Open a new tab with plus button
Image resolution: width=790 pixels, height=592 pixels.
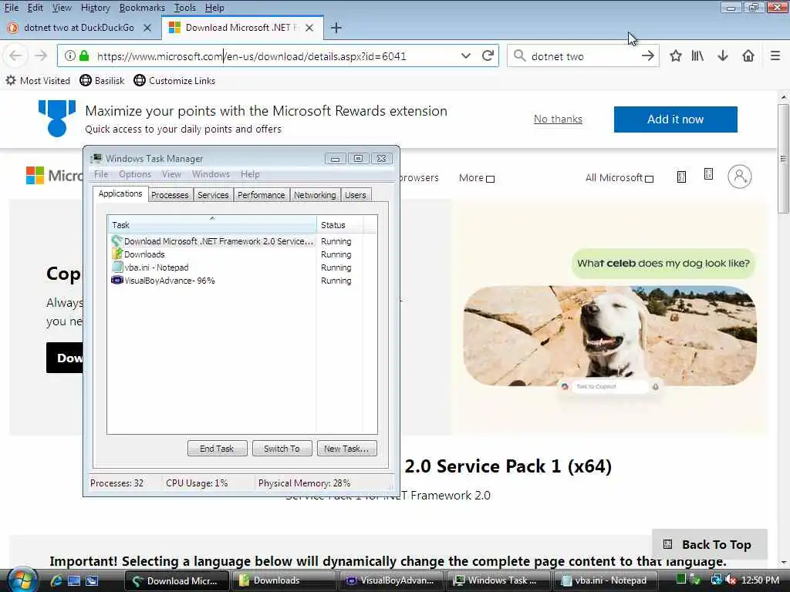(x=336, y=28)
